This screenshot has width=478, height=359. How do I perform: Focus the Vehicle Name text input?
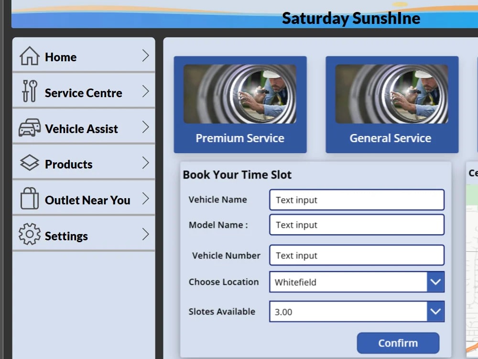click(x=357, y=200)
